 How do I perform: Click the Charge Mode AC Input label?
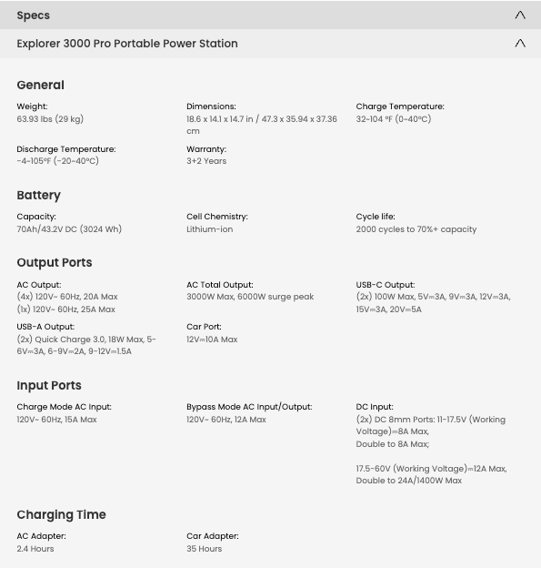coord(64,407)
